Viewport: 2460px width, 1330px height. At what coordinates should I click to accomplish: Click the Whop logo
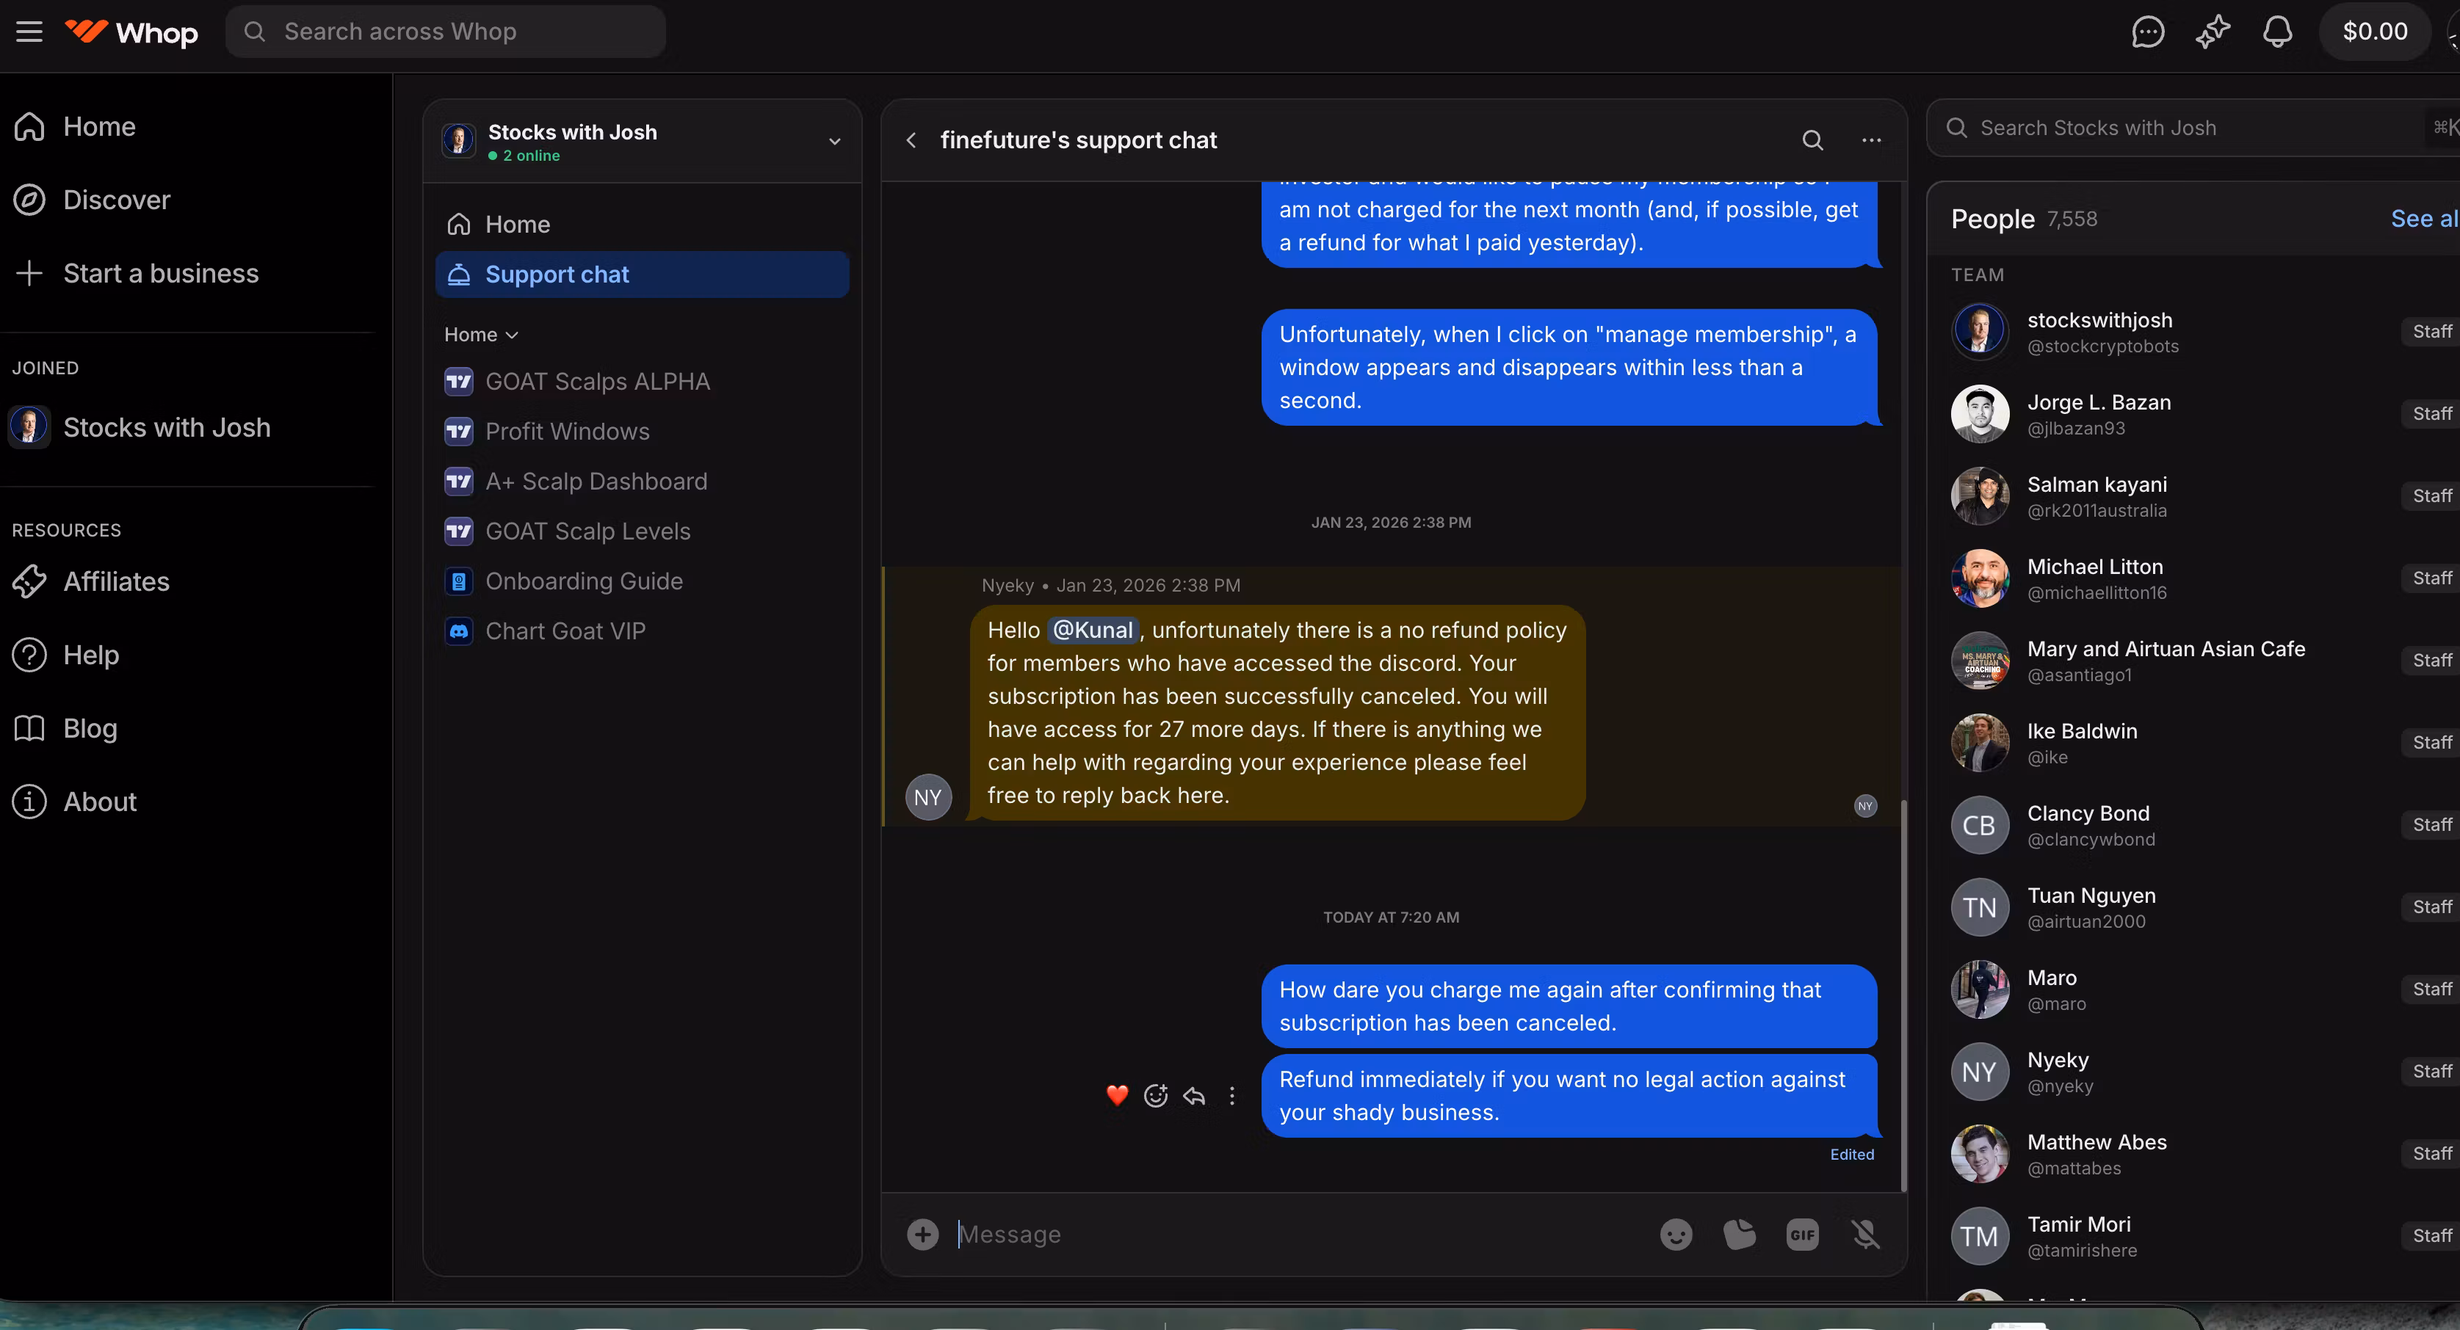tap(131, 32)
